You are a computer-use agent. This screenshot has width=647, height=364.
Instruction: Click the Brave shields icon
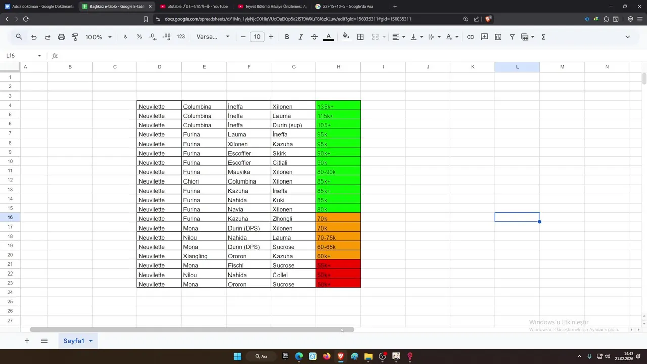(488, 19)
